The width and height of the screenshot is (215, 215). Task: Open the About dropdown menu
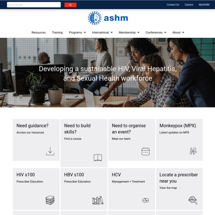coord(178,32)
